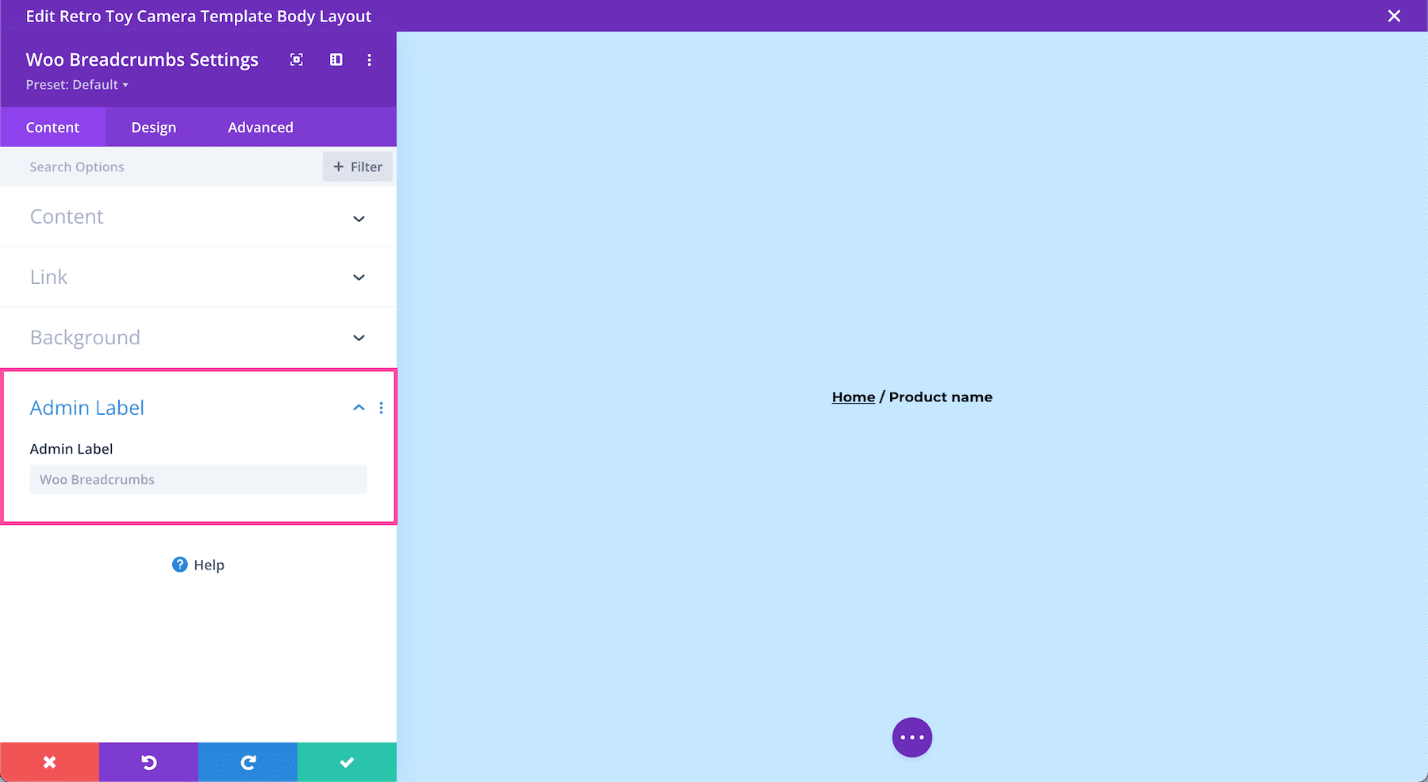Open the three-dot options menu in the header
Image resolution: width=1428 pixels, height=782 pixels.
pos(369,59)
